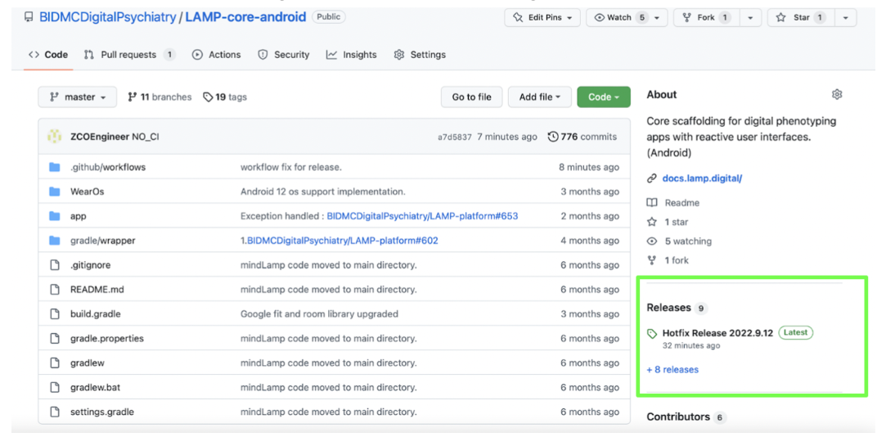
Task: View the 19 tags link
Action: [224, 97]
